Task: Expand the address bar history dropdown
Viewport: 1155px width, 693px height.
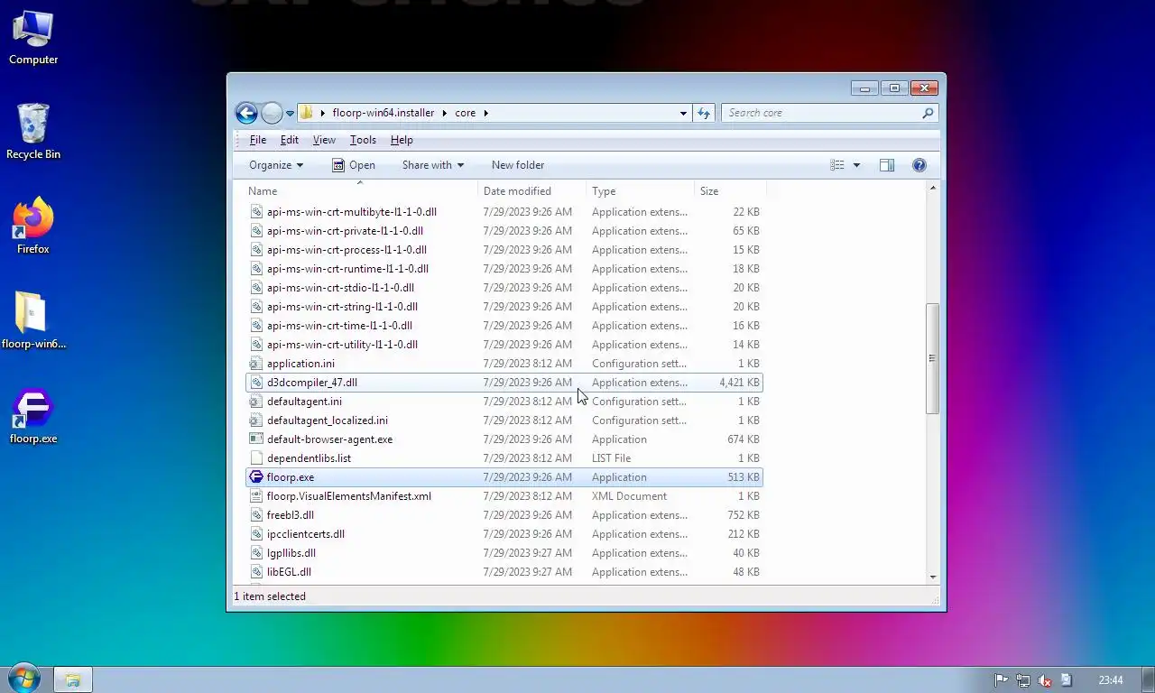Action: (x=683, y=113)
